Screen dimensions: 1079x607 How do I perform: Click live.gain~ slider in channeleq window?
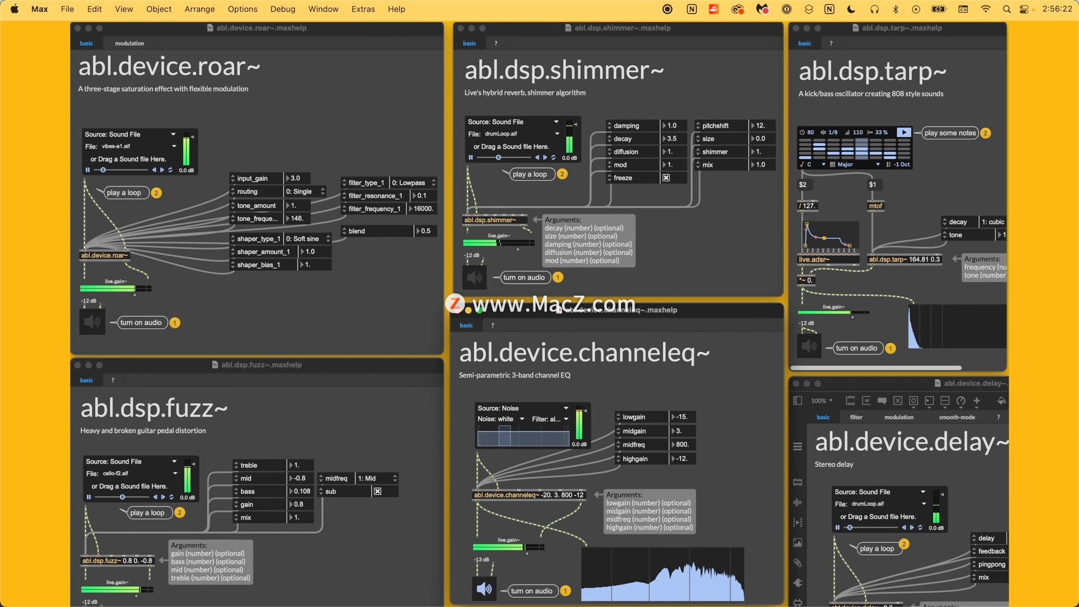tap(509, 547)
